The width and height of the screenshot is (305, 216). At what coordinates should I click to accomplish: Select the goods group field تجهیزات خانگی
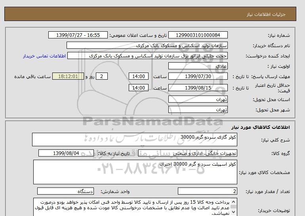click(x=187, y=153)
